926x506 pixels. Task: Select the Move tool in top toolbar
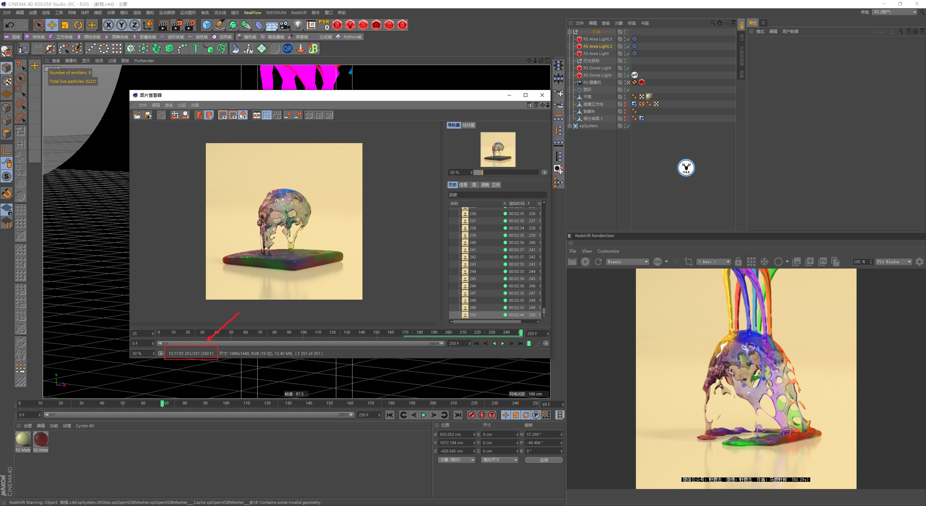pos(52,25)
